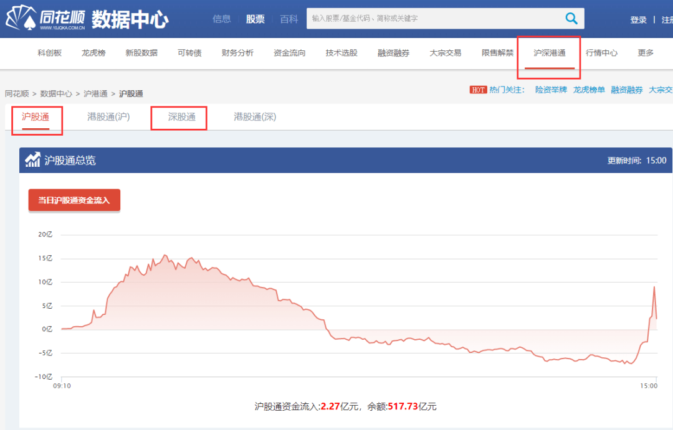Click the 15:00 axis label under the chart
The width and height of the screenshot is (673, 430).
pyautogui.click(x=649, y=386)
